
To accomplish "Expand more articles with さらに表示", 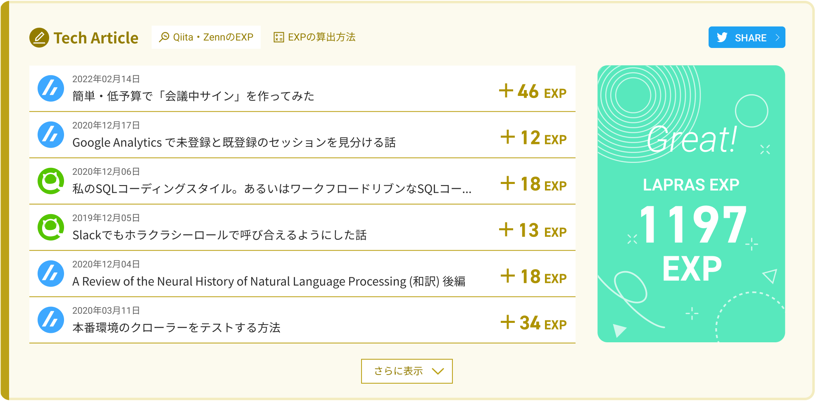I will [407, 371].
